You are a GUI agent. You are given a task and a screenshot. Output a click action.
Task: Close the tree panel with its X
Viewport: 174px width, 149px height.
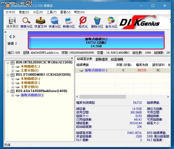coord(72,58)
